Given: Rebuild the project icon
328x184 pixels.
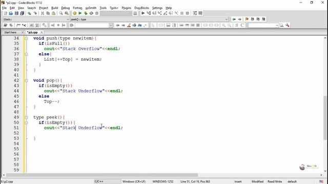Looking at the screenshot, I should tap(91, 13).
